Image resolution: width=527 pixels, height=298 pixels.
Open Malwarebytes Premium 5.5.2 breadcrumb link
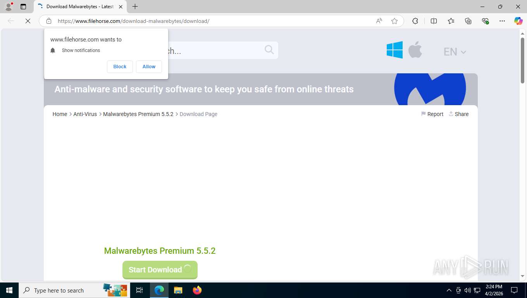point(138,114)
